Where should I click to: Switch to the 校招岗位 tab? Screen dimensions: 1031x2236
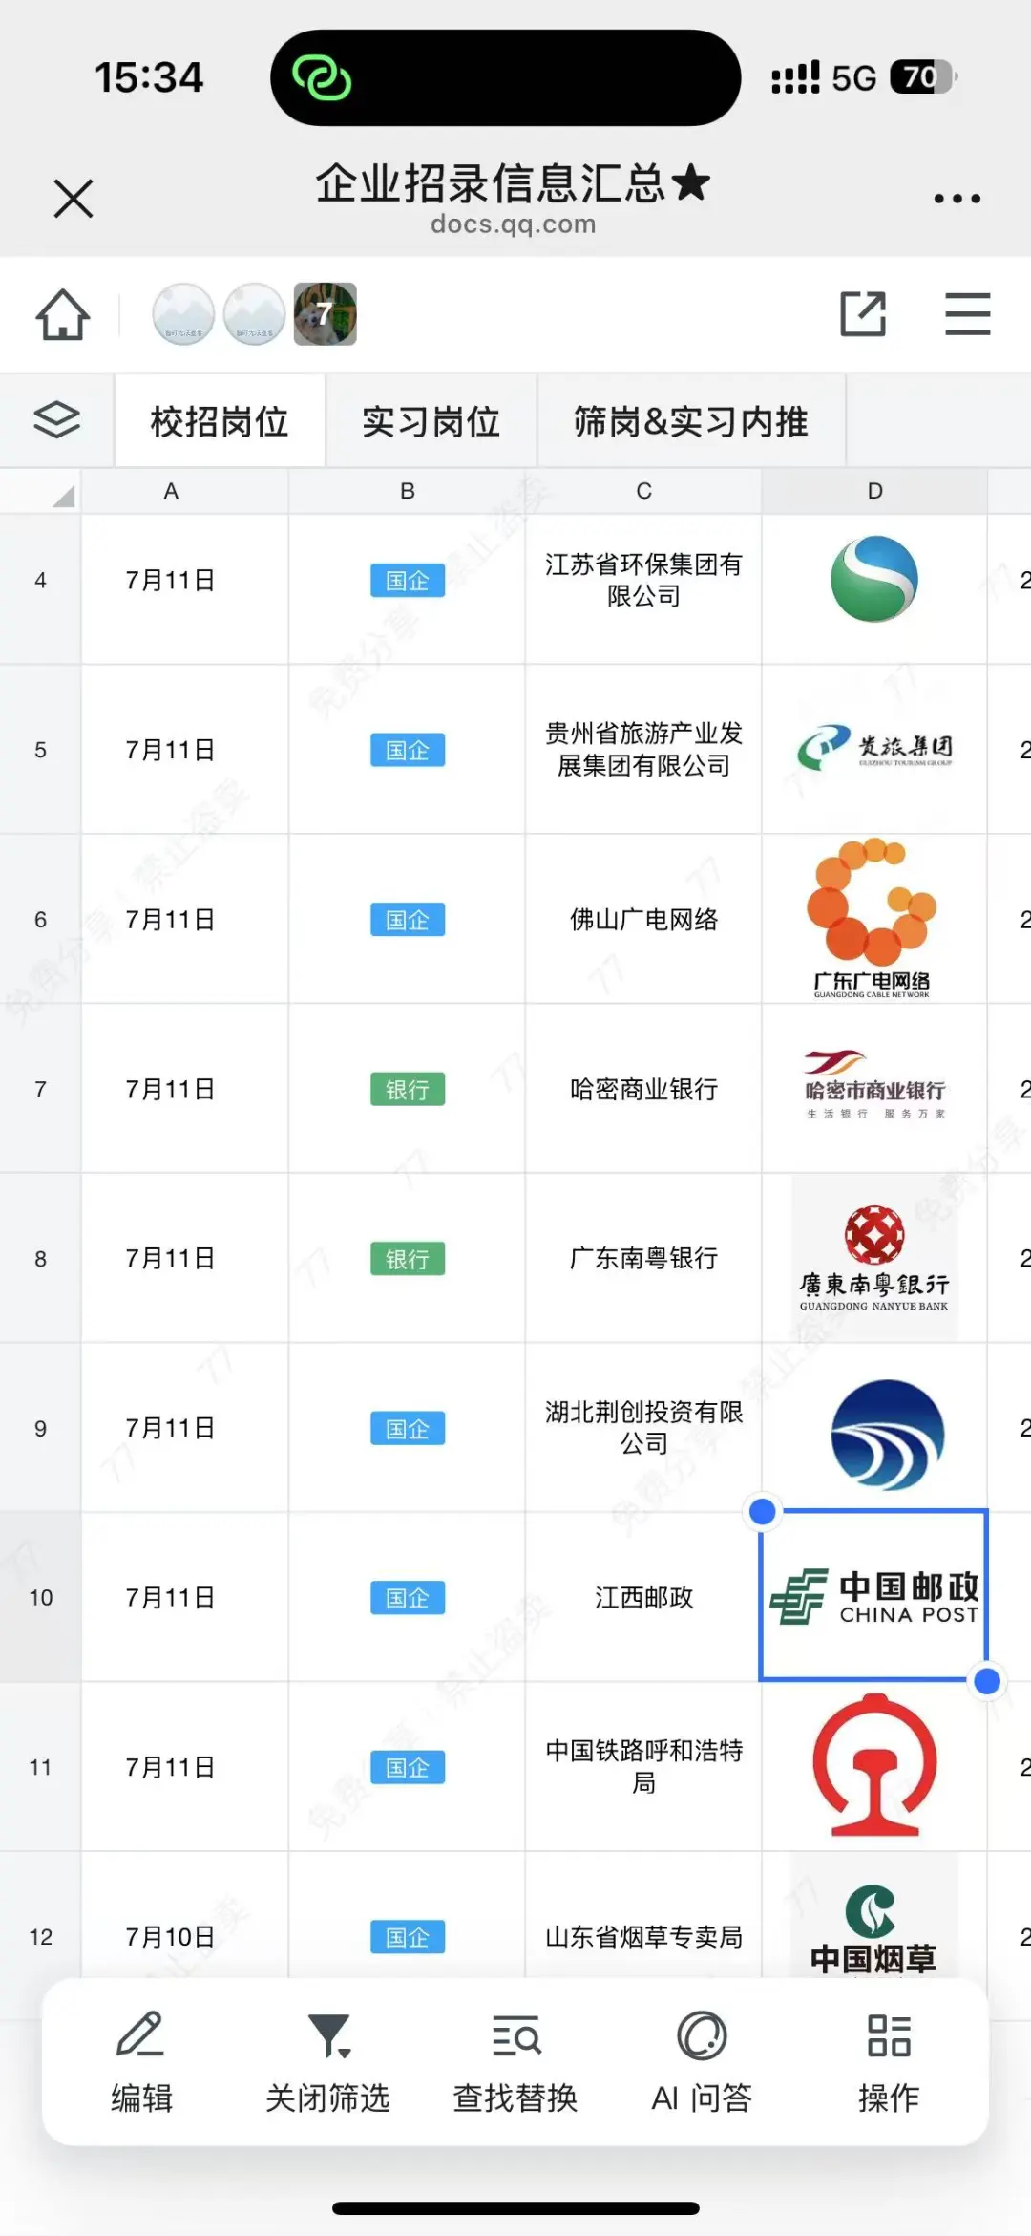point(220,421)
